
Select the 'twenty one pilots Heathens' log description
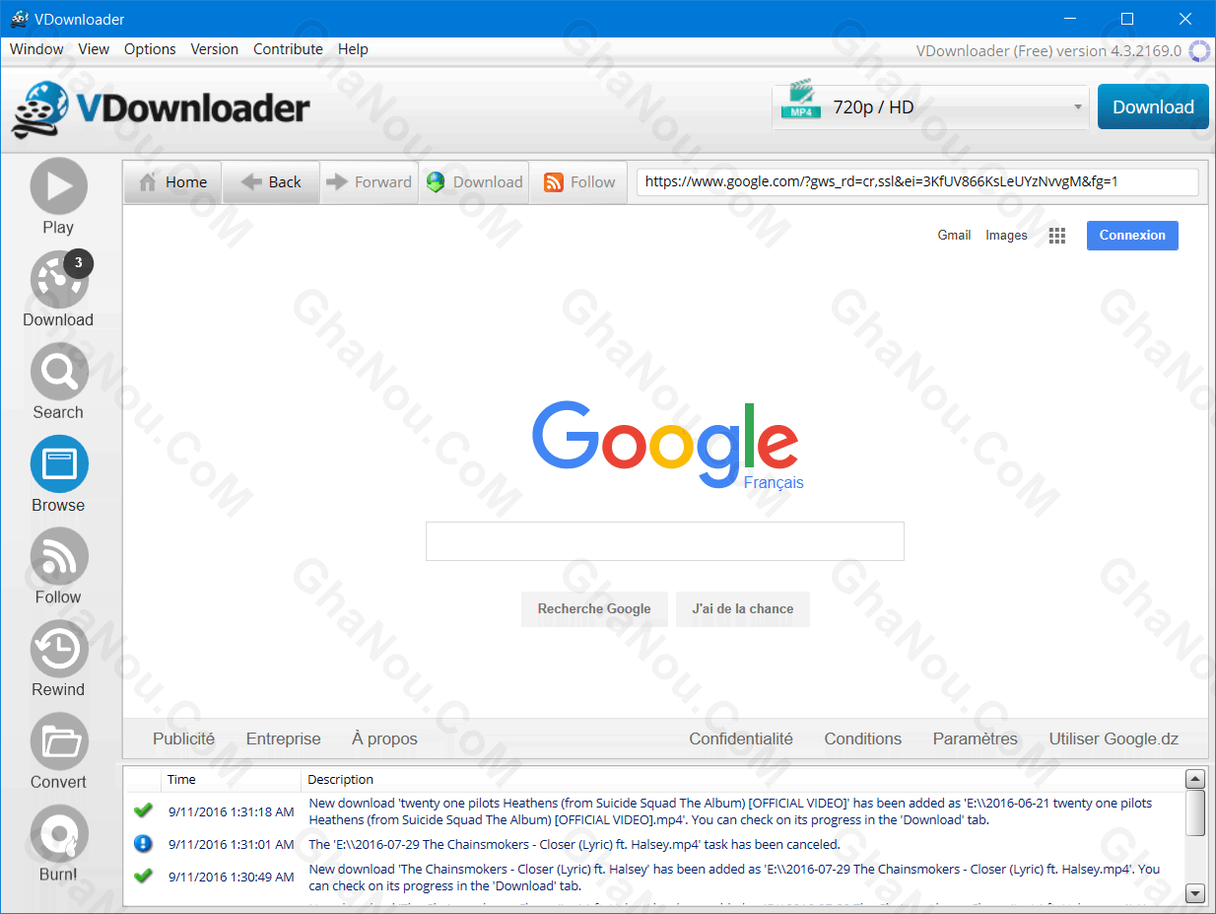[x=730, y=811]
